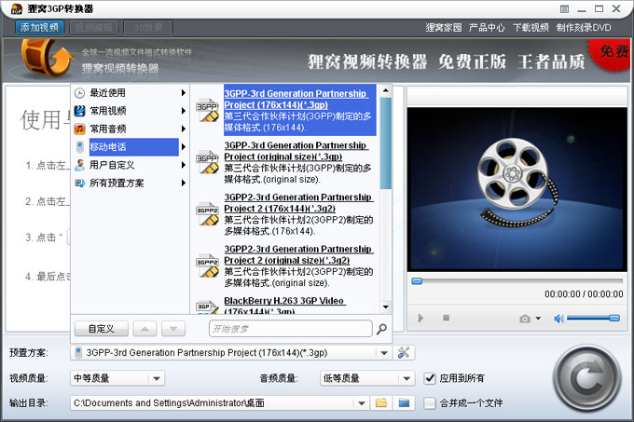Open preset settings wrench icon

404,353
